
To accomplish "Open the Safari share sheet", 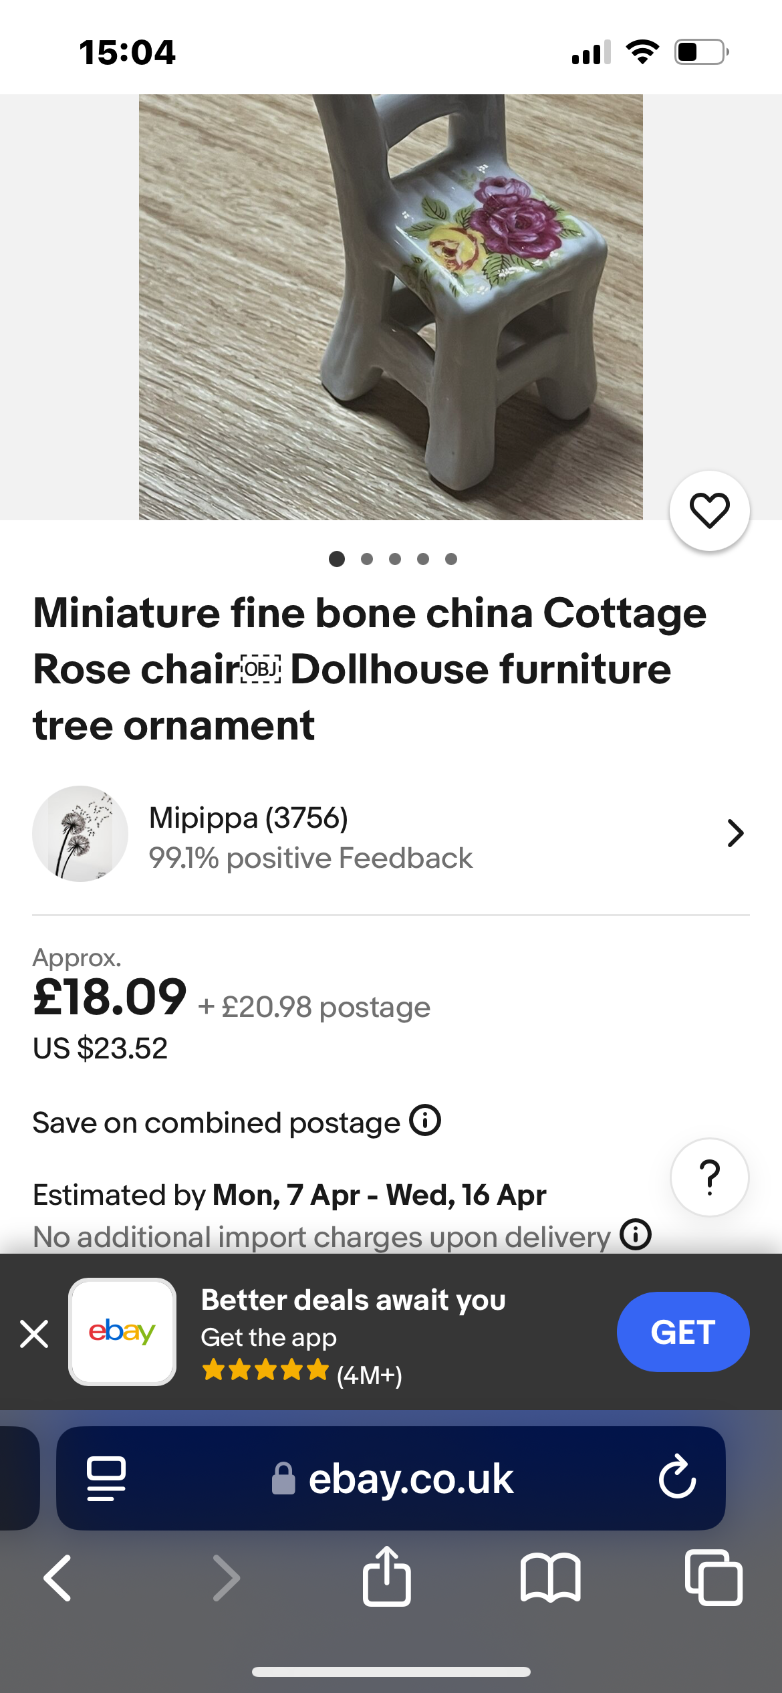I will coord(386,1577).
